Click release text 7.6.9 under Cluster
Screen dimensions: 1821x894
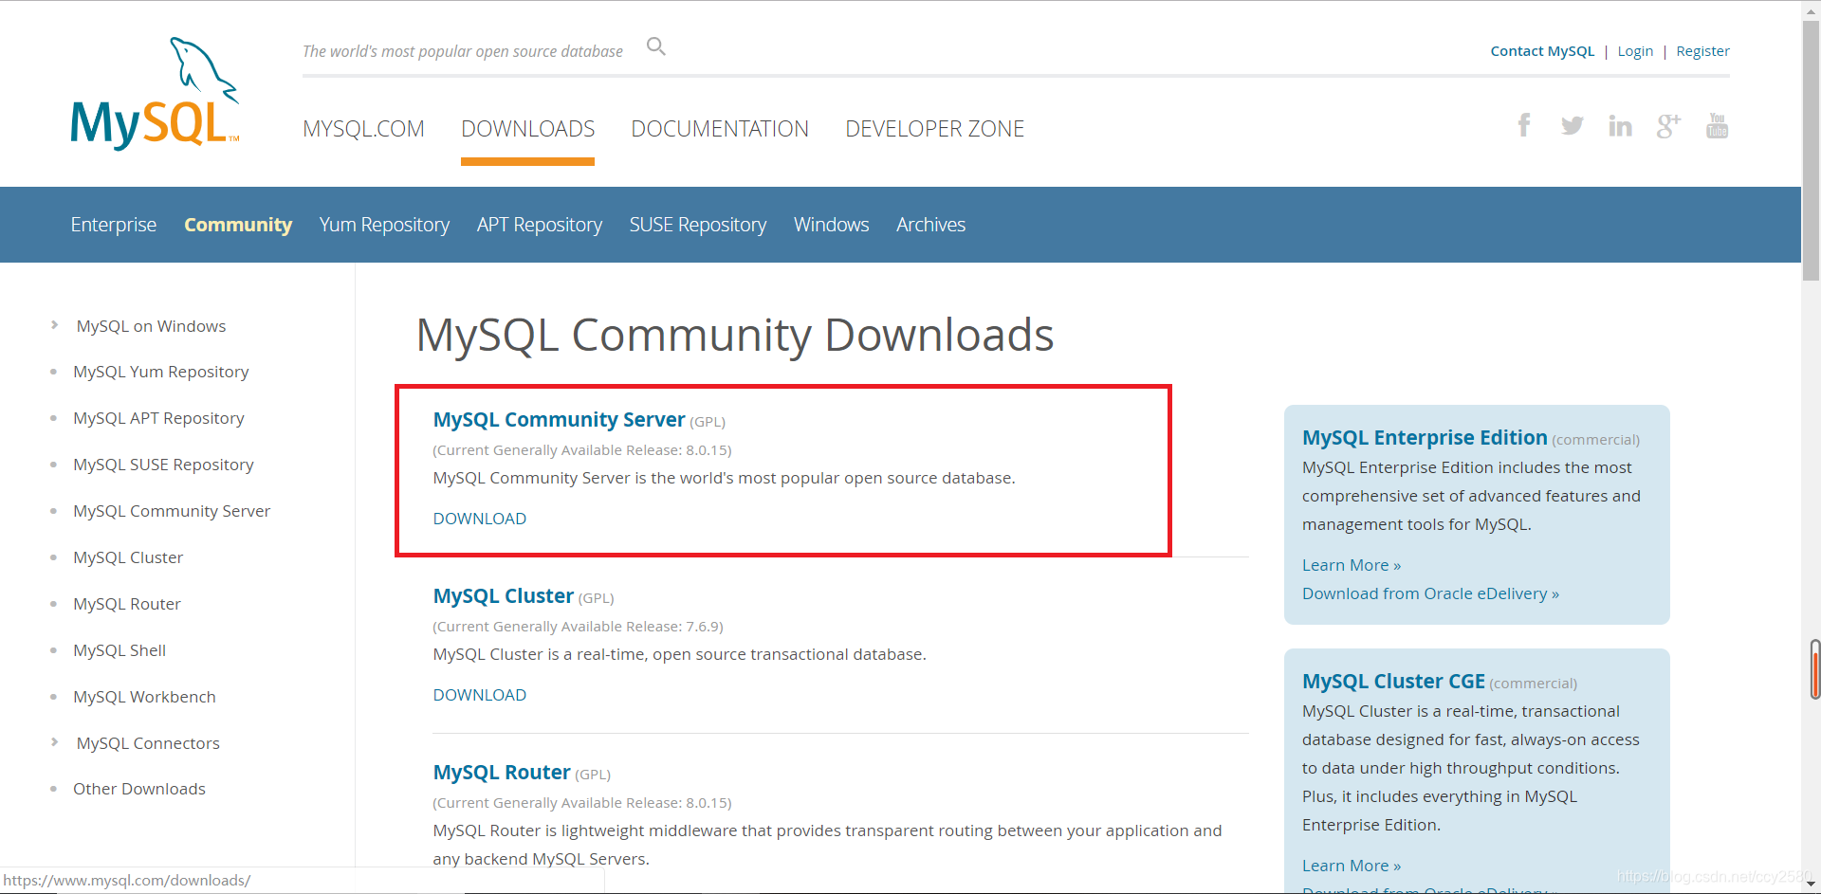coord(578,627)
